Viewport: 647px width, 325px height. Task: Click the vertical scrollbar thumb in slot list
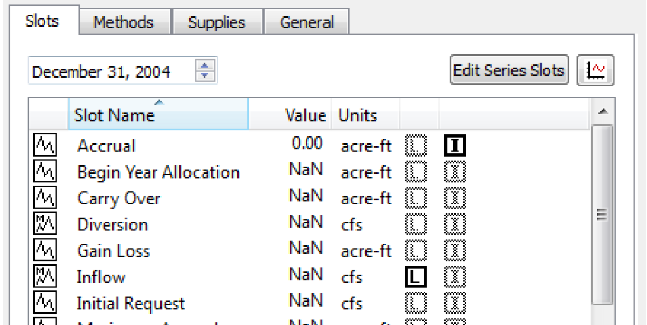tap(602, 215)
